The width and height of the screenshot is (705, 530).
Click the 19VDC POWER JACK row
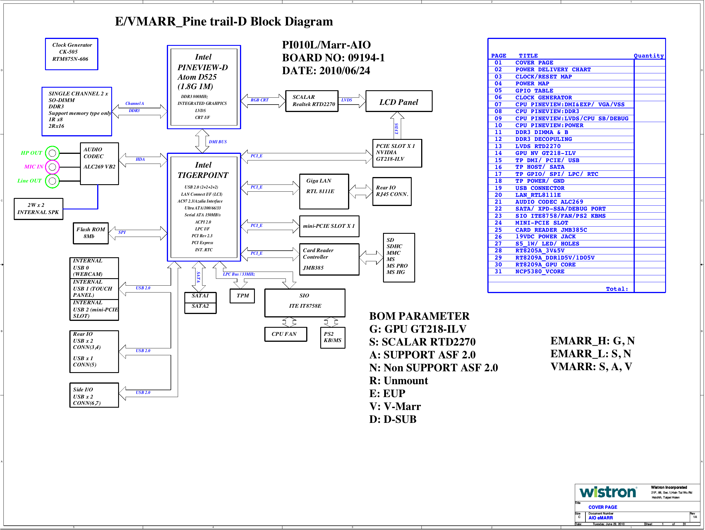(577, 237)
